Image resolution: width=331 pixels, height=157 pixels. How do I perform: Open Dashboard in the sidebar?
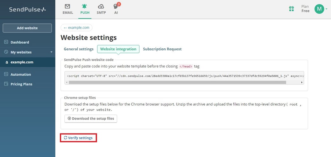click(x=19, y=42)
